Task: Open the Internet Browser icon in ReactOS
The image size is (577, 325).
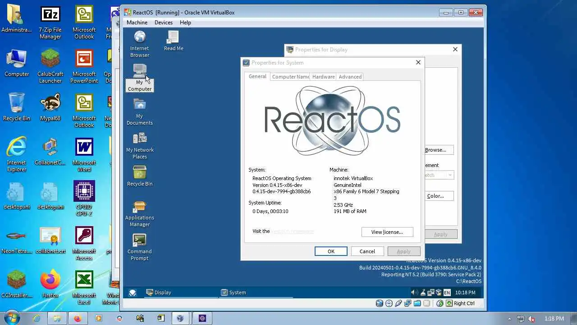Action: click(140, 44)
